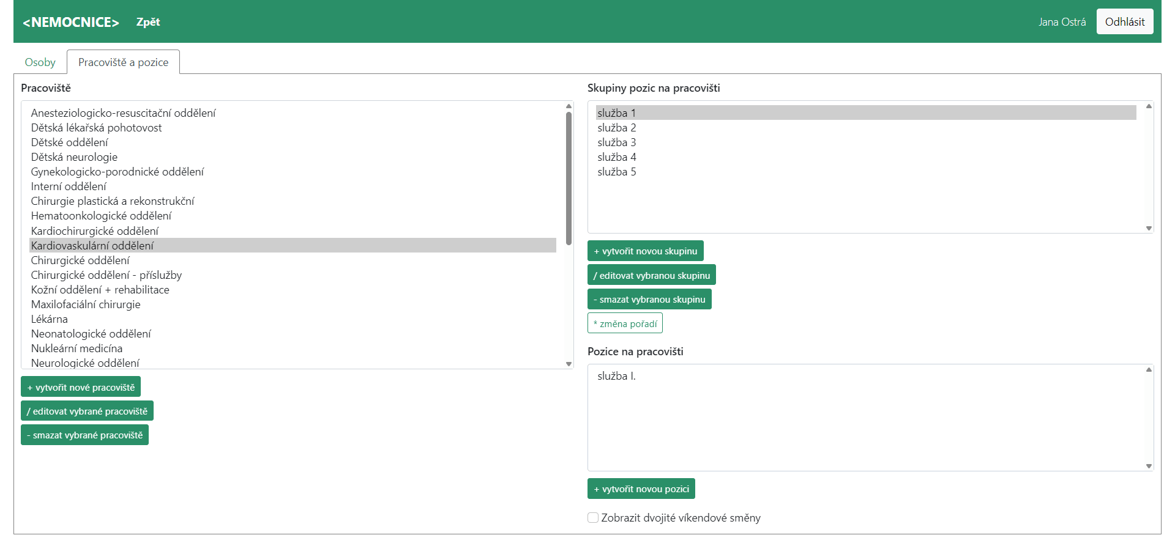The image size is (1175, 557).
Task: Enable Zobrazit dvojité víkendové směny checkbox
Action: point(593,518)
